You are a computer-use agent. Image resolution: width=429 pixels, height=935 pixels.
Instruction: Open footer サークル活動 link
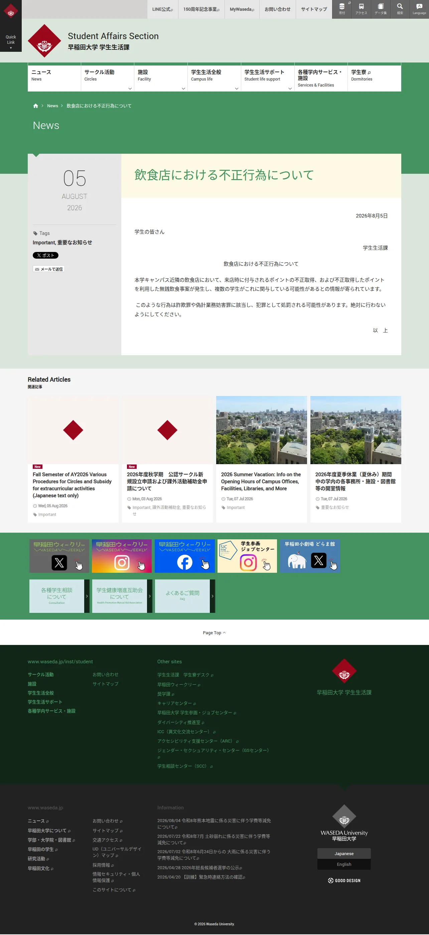click(x=41, y=674)
